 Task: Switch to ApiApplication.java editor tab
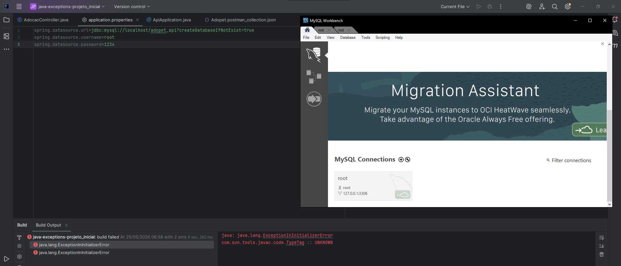[x=169, y=20]
